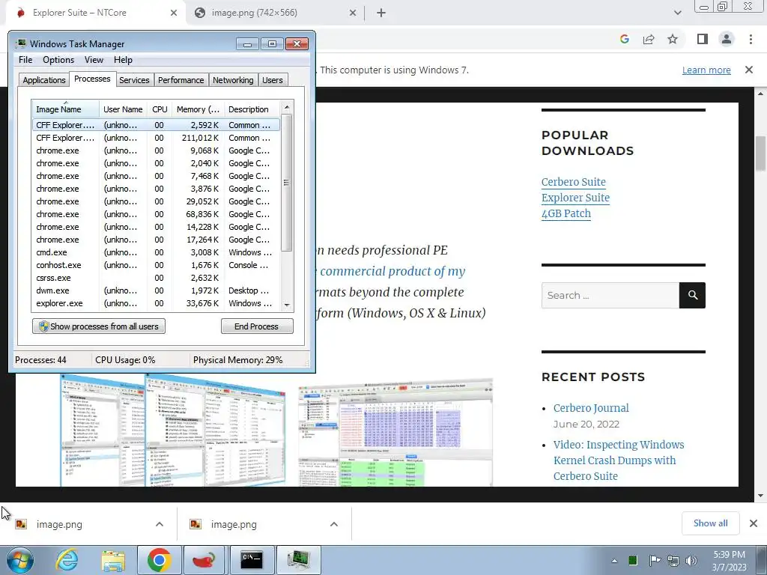Switch to the cmd window taskbar icon

252,560
